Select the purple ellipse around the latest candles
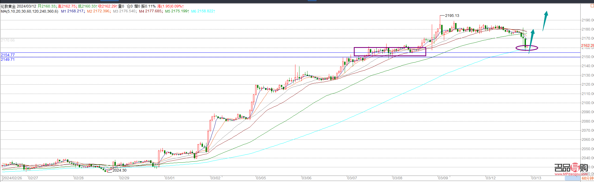Screen dimensions: 594x182 click(527, 48)
